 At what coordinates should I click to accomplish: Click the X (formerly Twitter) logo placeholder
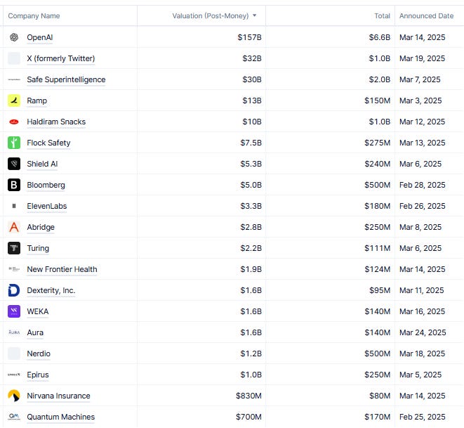pos(14,58)
